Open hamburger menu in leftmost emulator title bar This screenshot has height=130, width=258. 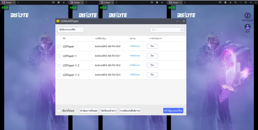[64, 3]
